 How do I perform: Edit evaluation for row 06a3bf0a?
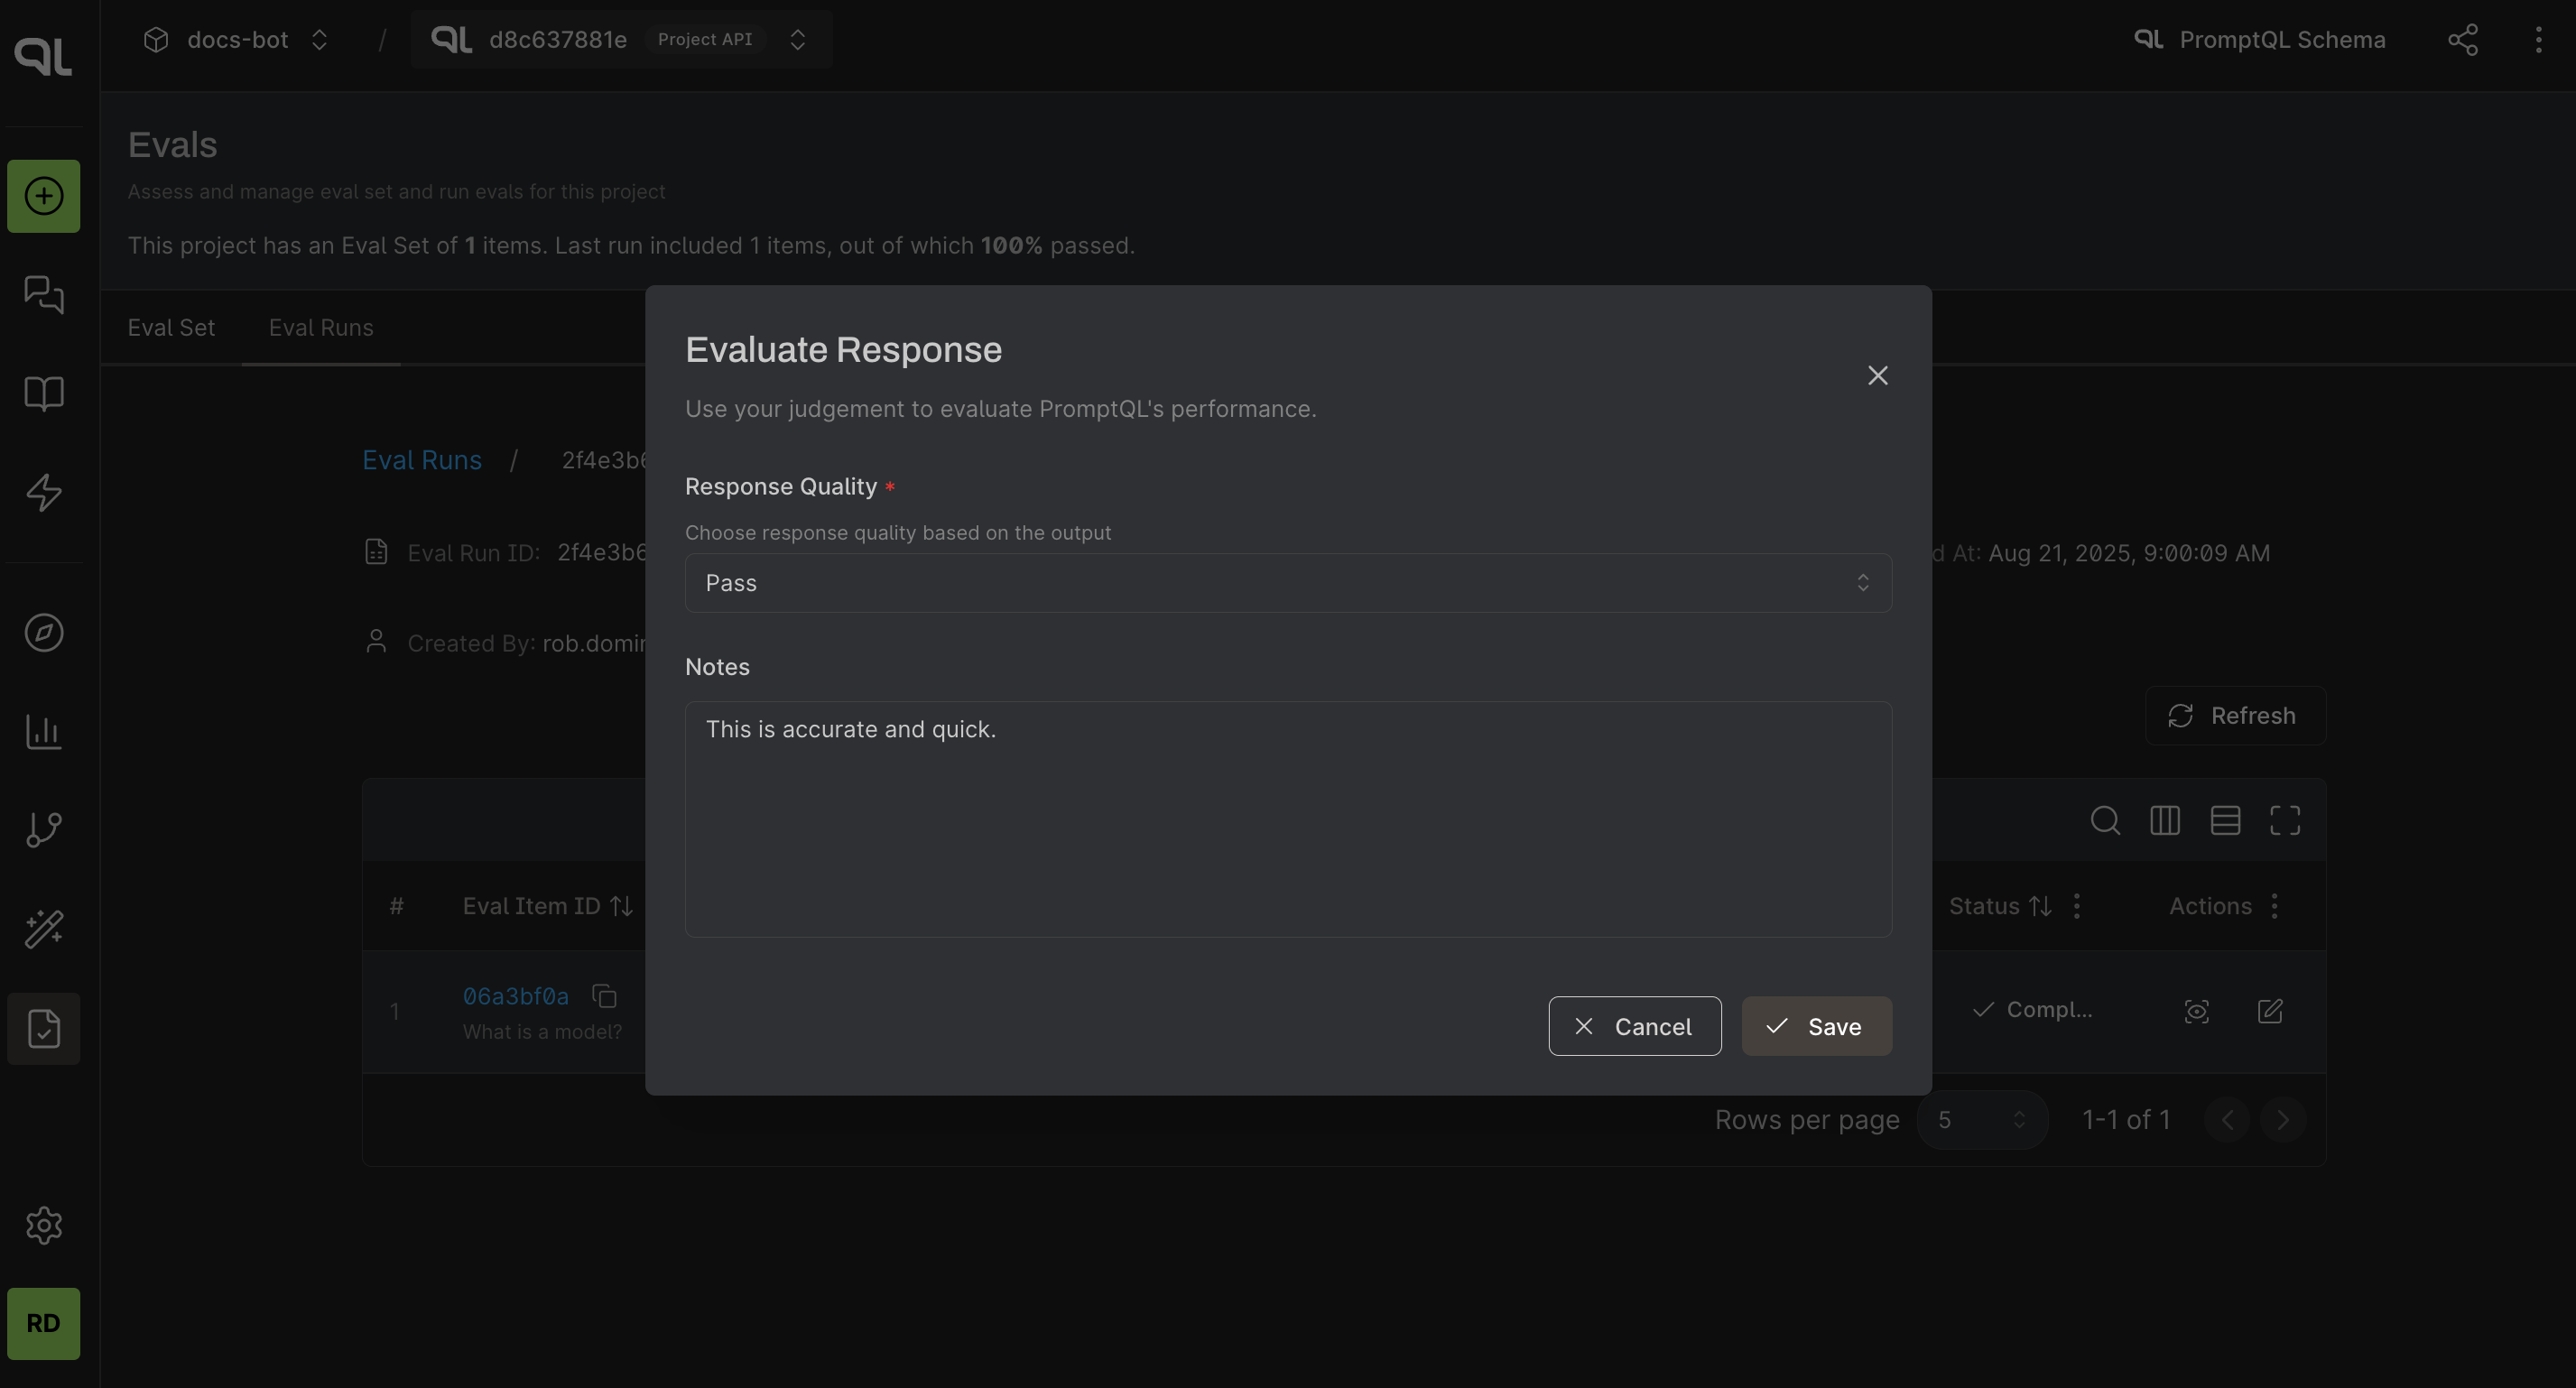pyautogui.click(x=2270, y=1011)
